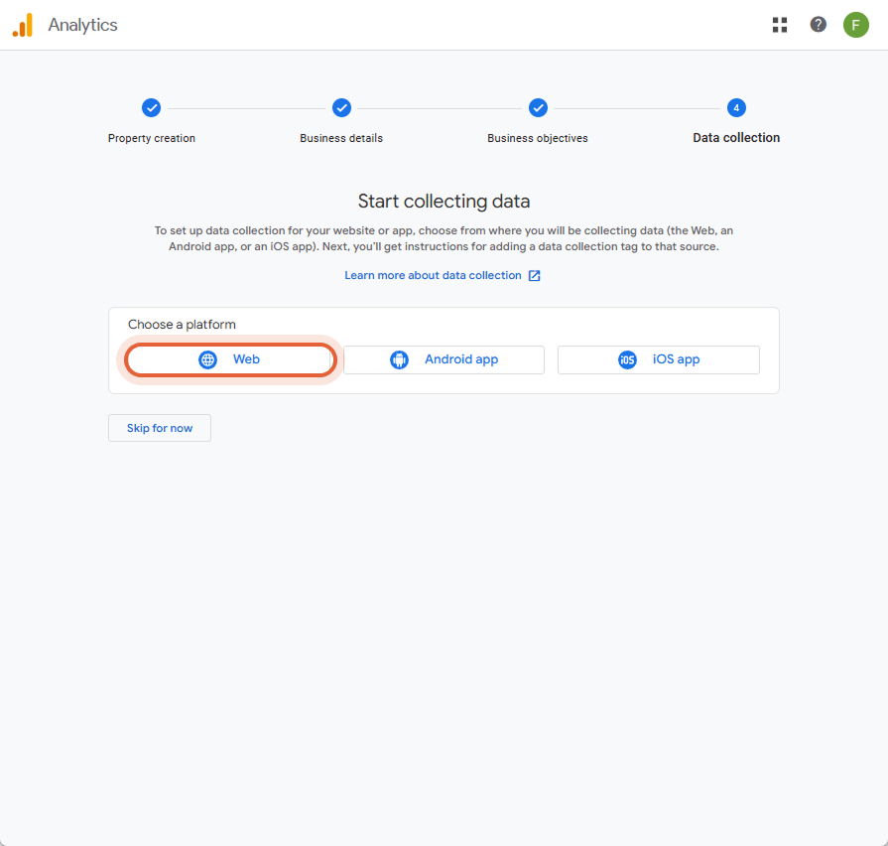Click the external link icon after Learn more
Screen dimensions: 888x846
(x=534, y=276)
